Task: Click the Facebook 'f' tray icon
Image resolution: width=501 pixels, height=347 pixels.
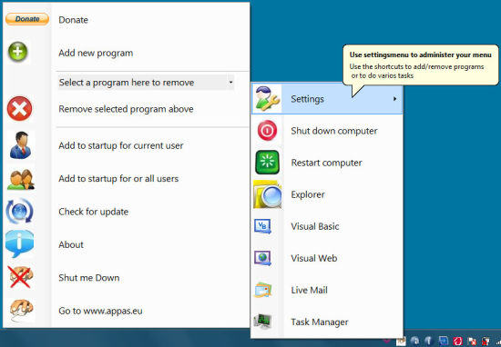Action: tap(428, 341)
